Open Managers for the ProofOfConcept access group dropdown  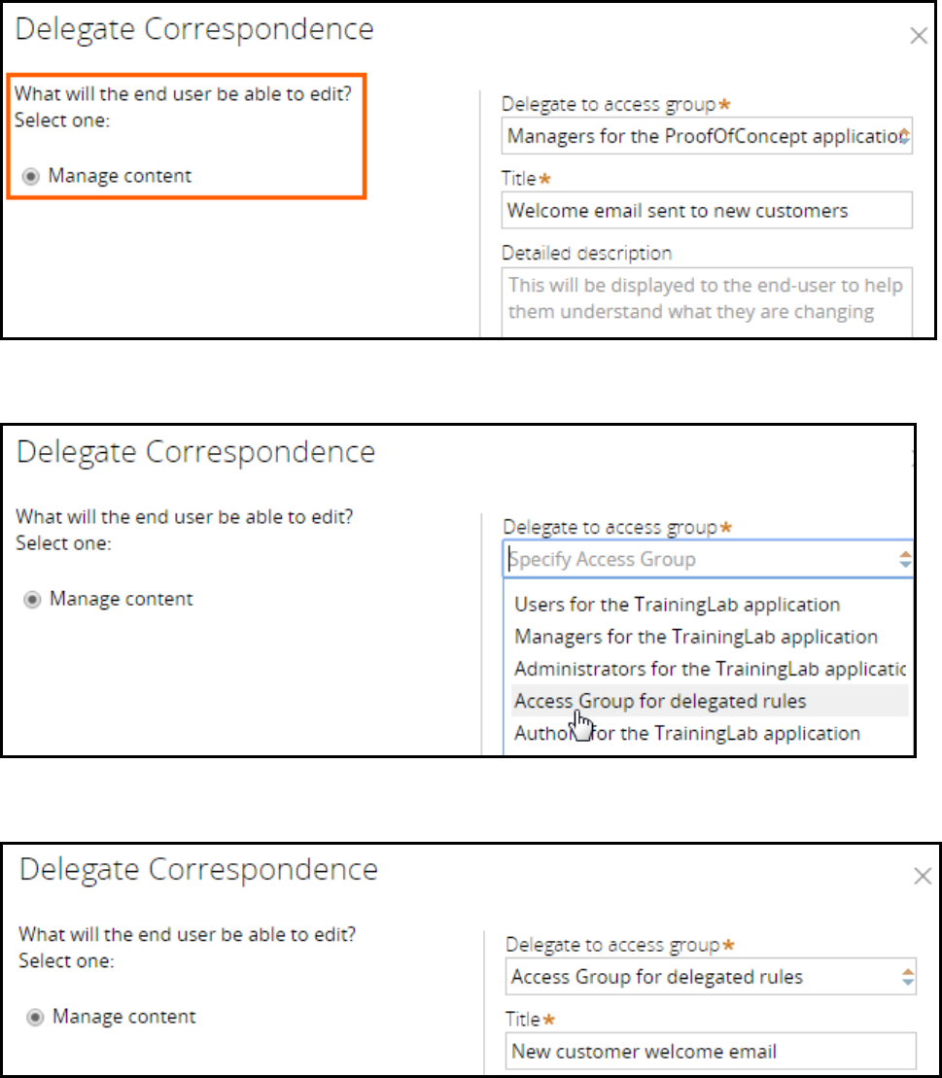(x=707, y=136)
